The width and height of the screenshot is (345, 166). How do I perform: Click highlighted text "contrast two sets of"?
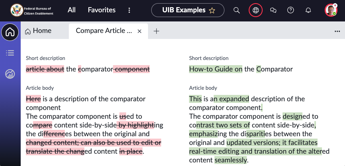(223, 125)
